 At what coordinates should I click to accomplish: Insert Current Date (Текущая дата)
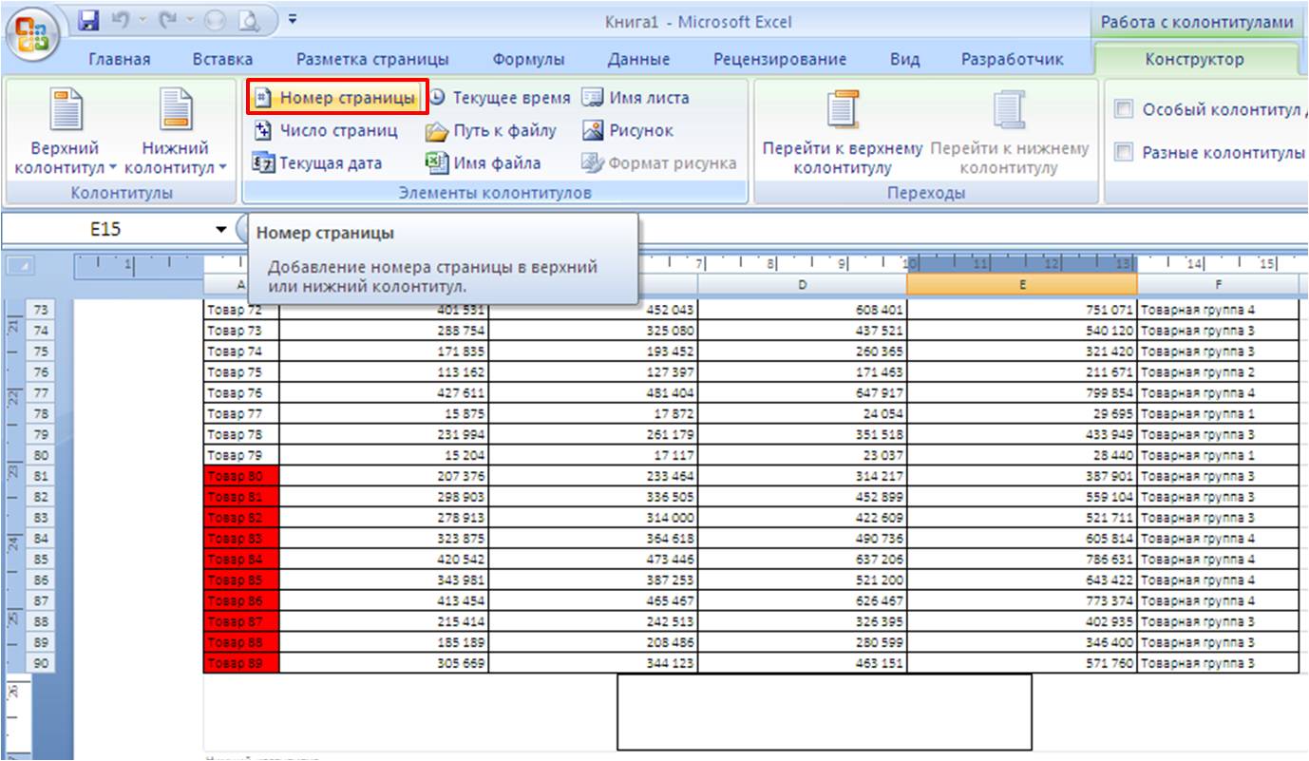tap(317, 163)
